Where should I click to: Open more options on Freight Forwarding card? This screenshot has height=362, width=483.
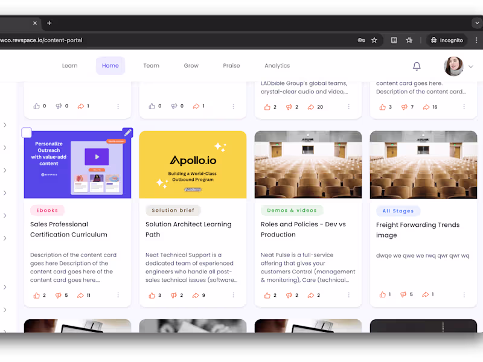click(x=464, y=295)
